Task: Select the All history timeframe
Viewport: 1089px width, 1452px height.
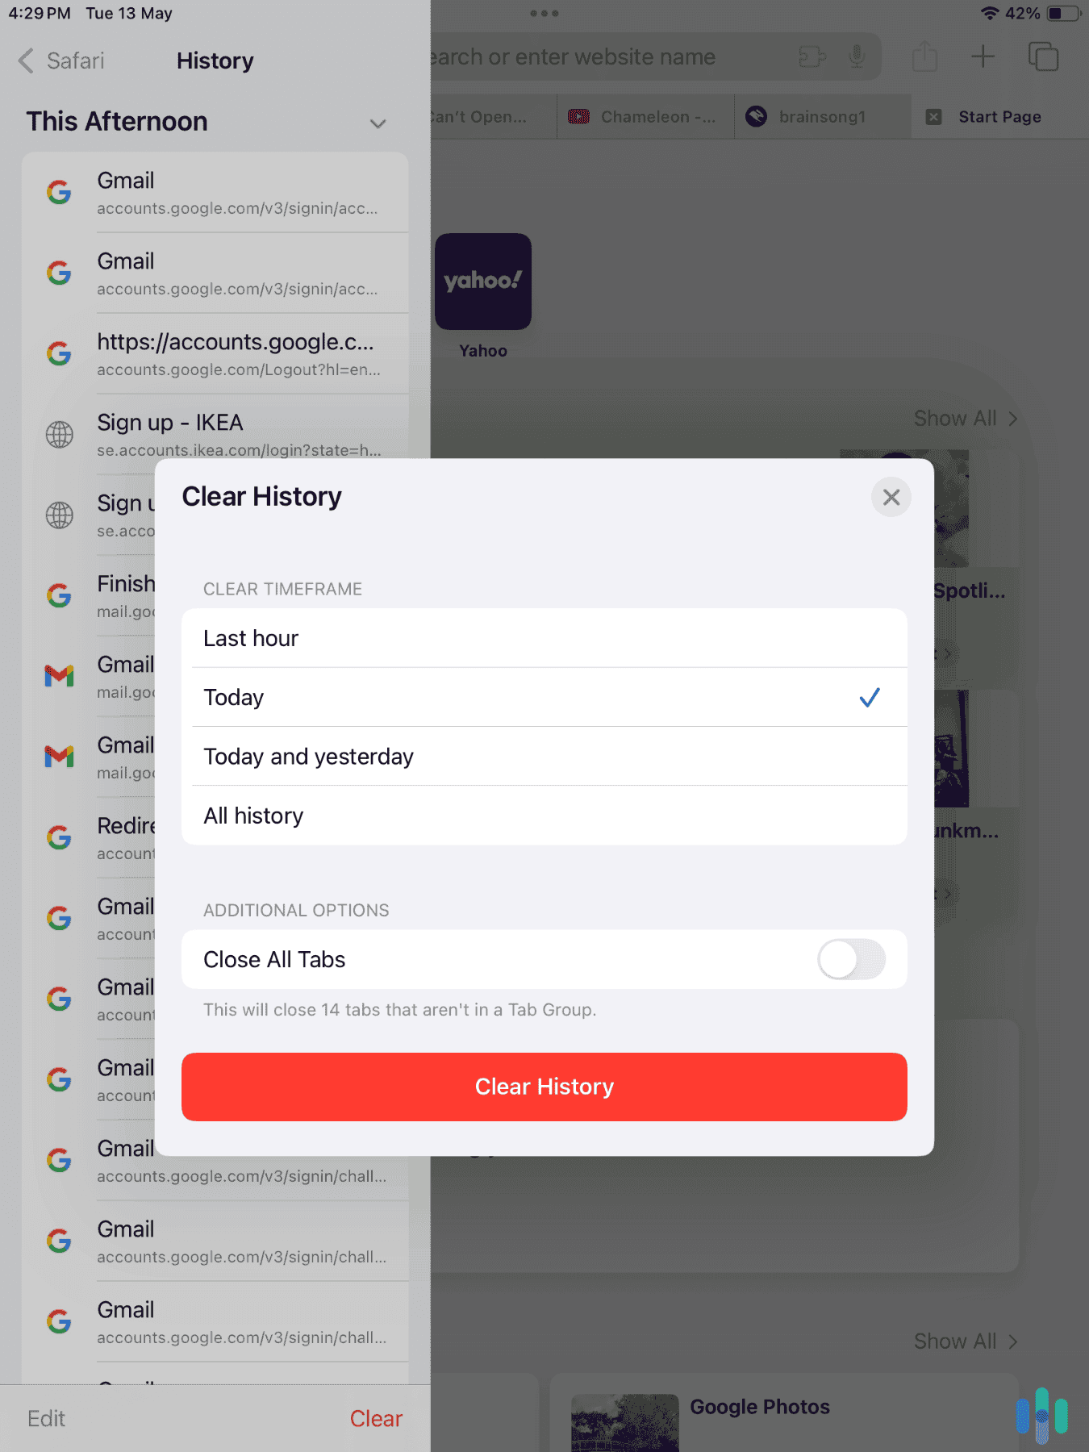Action: coord(545,815)
